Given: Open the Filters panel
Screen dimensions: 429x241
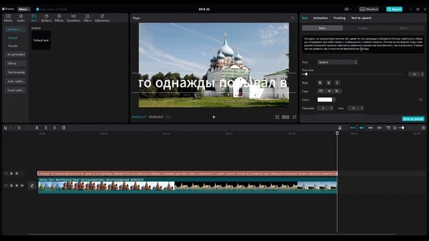Looking at the screenshot, I should click(87, 18).
